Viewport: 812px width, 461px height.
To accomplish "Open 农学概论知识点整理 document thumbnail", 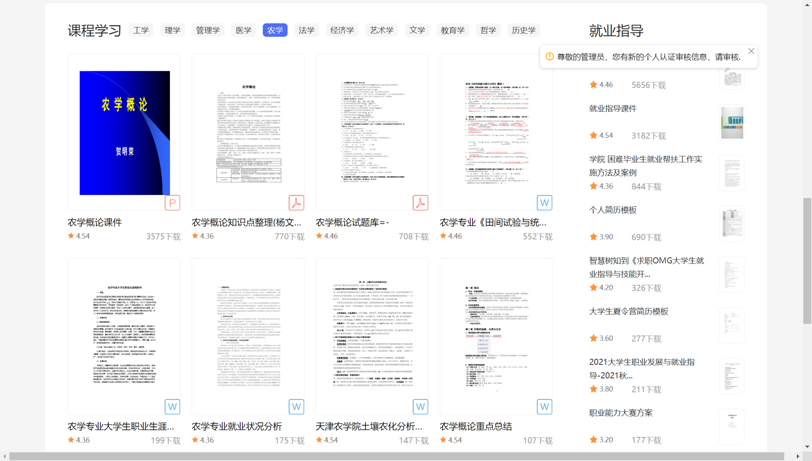I will (x=248, y=132).
